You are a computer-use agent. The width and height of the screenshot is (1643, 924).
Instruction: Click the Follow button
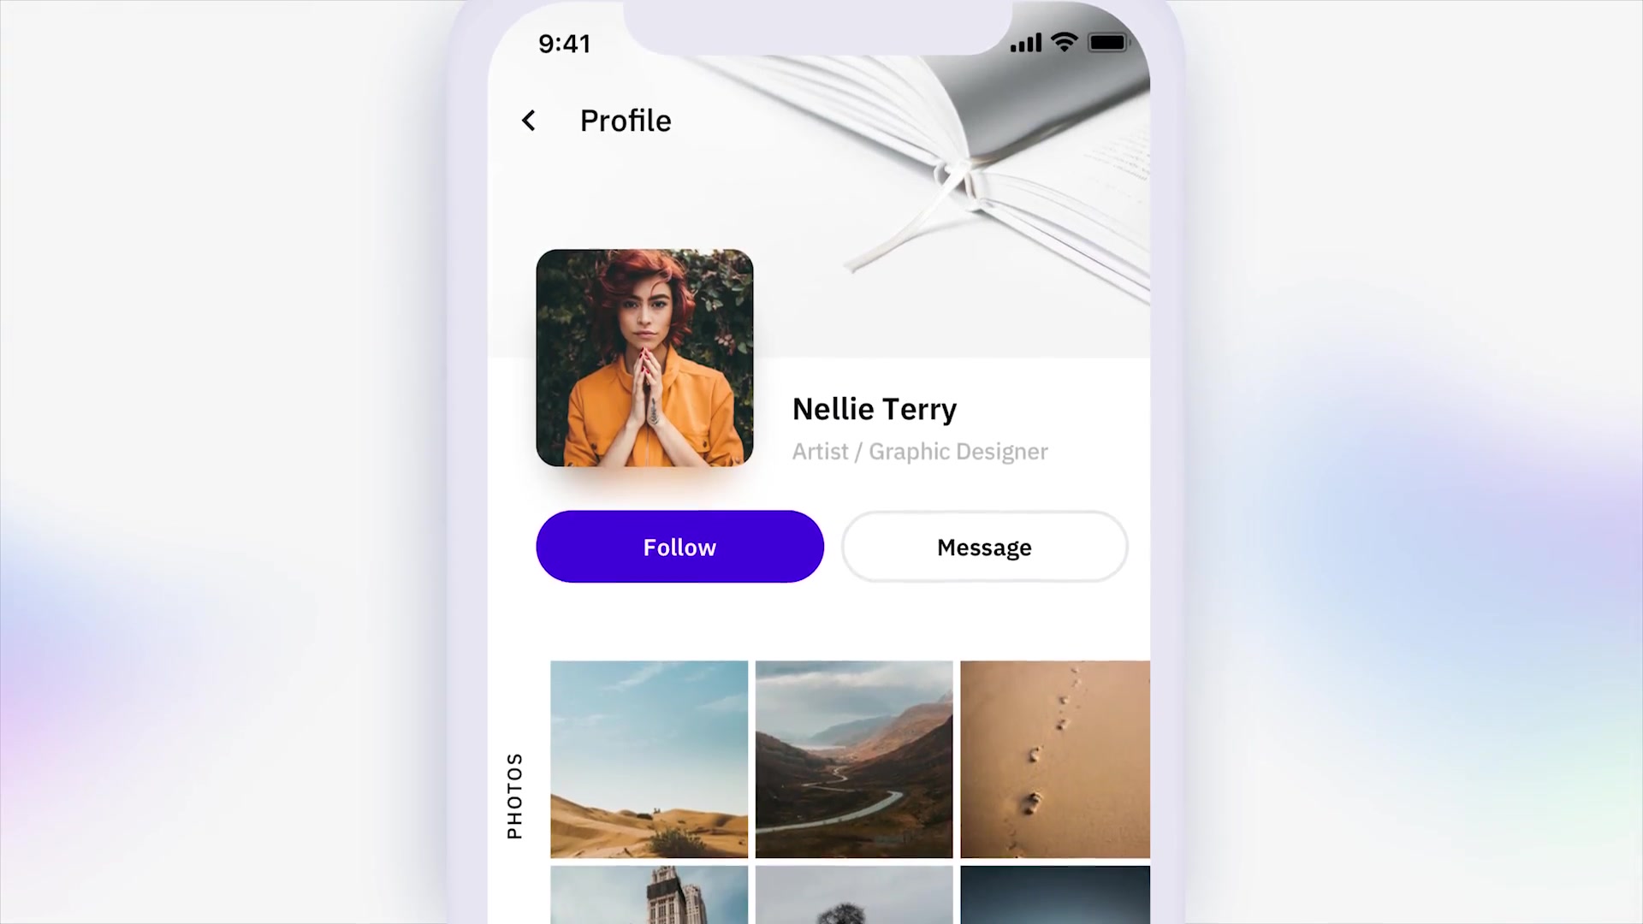click(x=679, y=546)
